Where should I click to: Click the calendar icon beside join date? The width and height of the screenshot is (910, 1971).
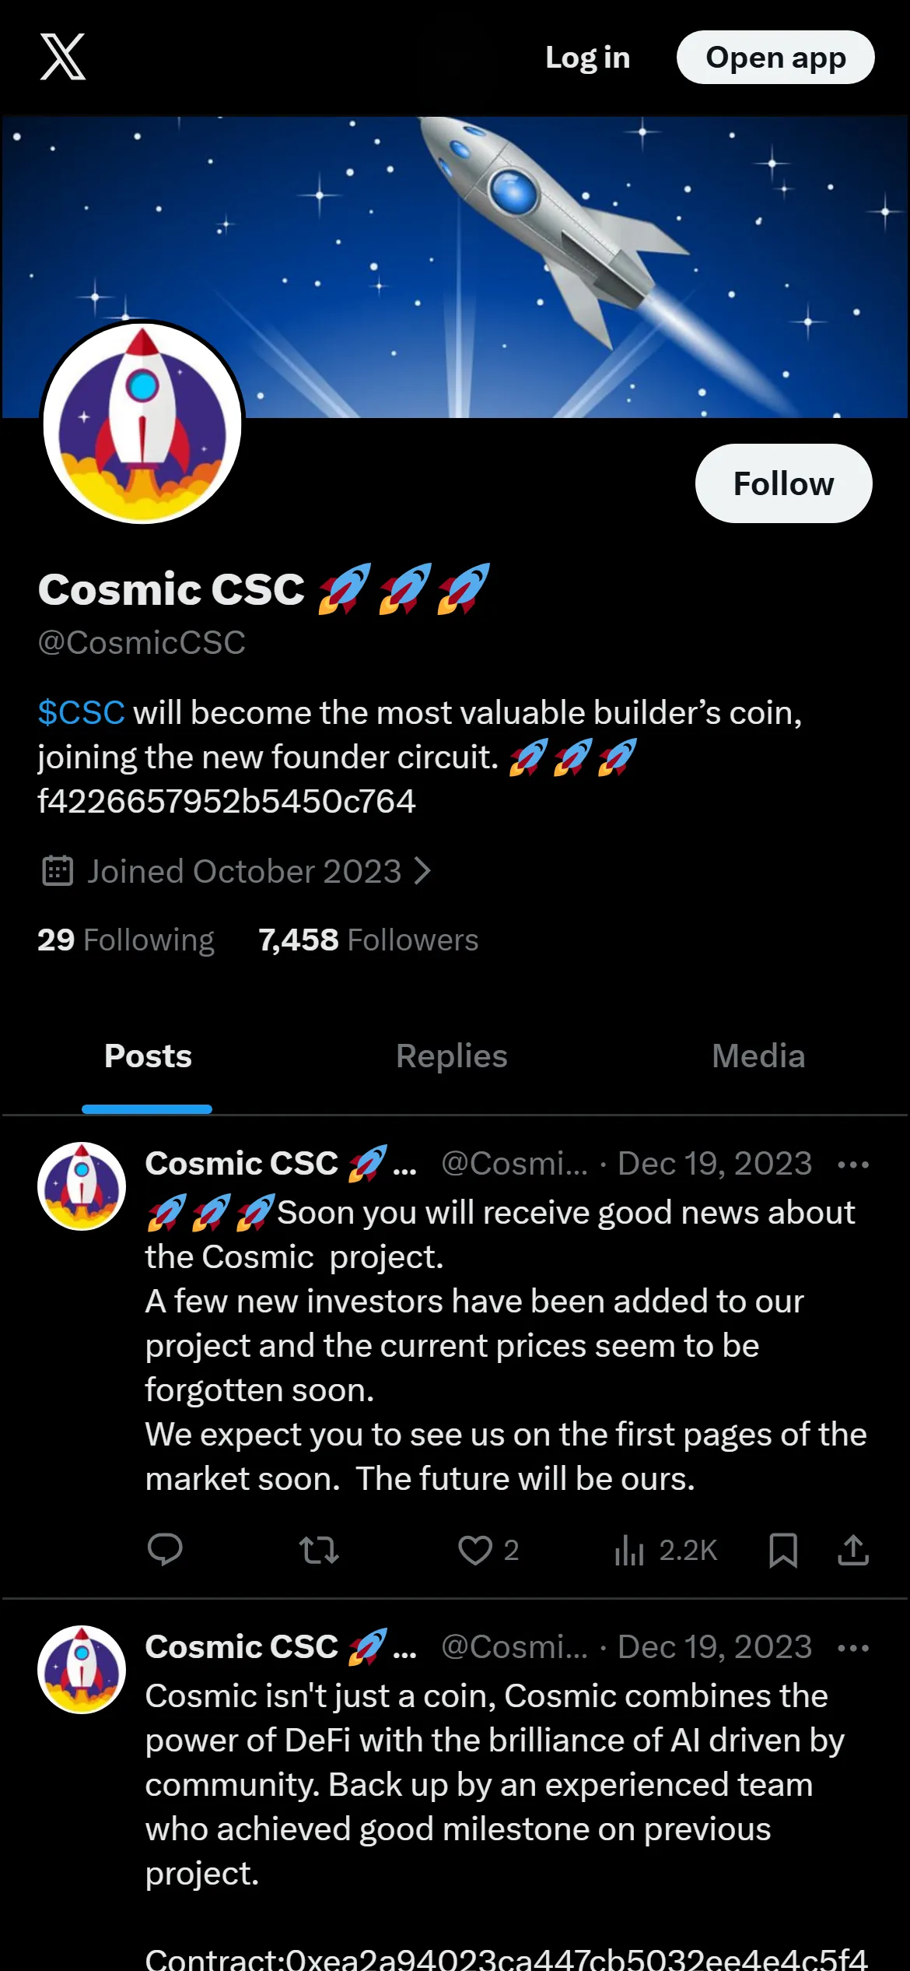pos(57,871)
